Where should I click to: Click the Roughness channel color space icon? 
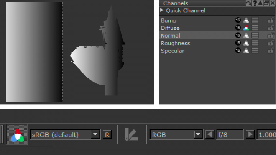(246, 43)
